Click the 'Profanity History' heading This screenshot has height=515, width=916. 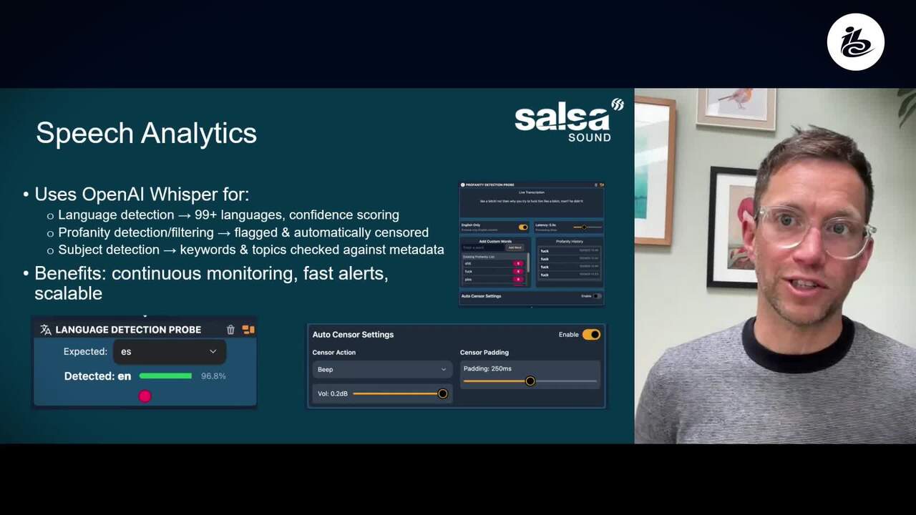(570, 242)
